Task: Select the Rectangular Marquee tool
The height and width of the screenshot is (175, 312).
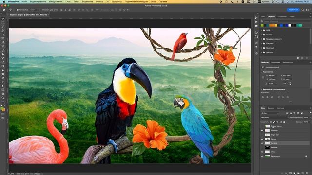Action: point(3,23)
